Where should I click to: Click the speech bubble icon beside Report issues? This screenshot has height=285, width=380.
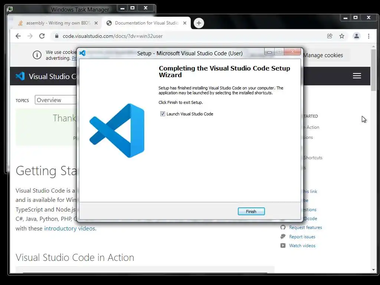283,236
